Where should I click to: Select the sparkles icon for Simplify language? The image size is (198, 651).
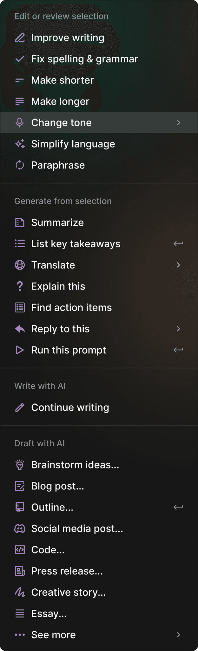pos(19,144)
